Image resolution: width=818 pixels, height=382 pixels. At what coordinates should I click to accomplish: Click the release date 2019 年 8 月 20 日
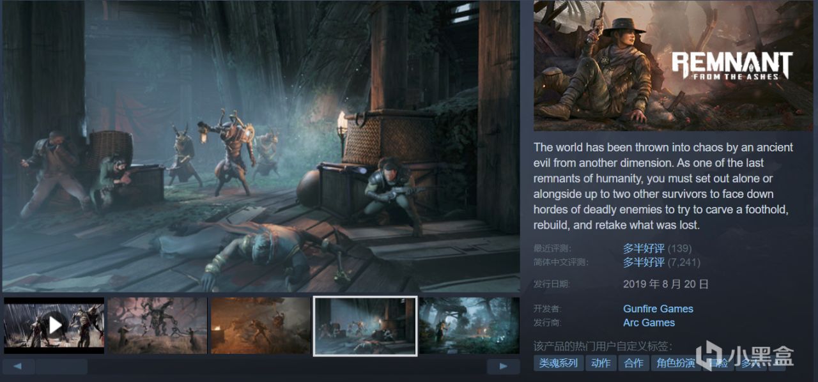click(x=666, y=284)
